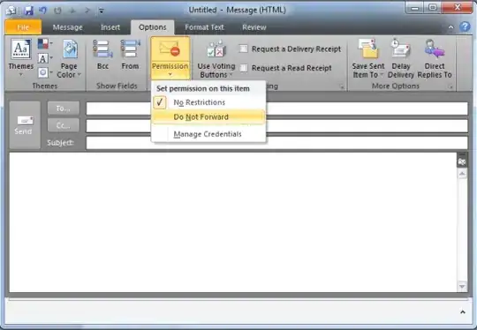The height and width of the screenshot is (330, 477).
Task: Select the Options ribbon tab
Action: (153, 27)
